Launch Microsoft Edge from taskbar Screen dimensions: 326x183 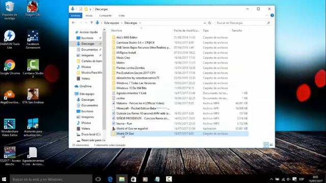[110, 179]
